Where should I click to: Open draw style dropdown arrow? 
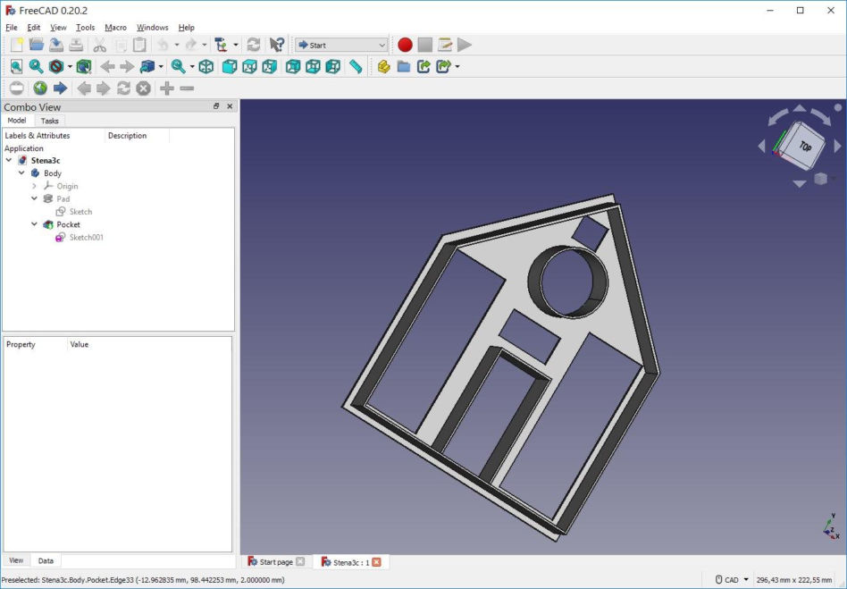pyautogui.click(x=70, y=66)
